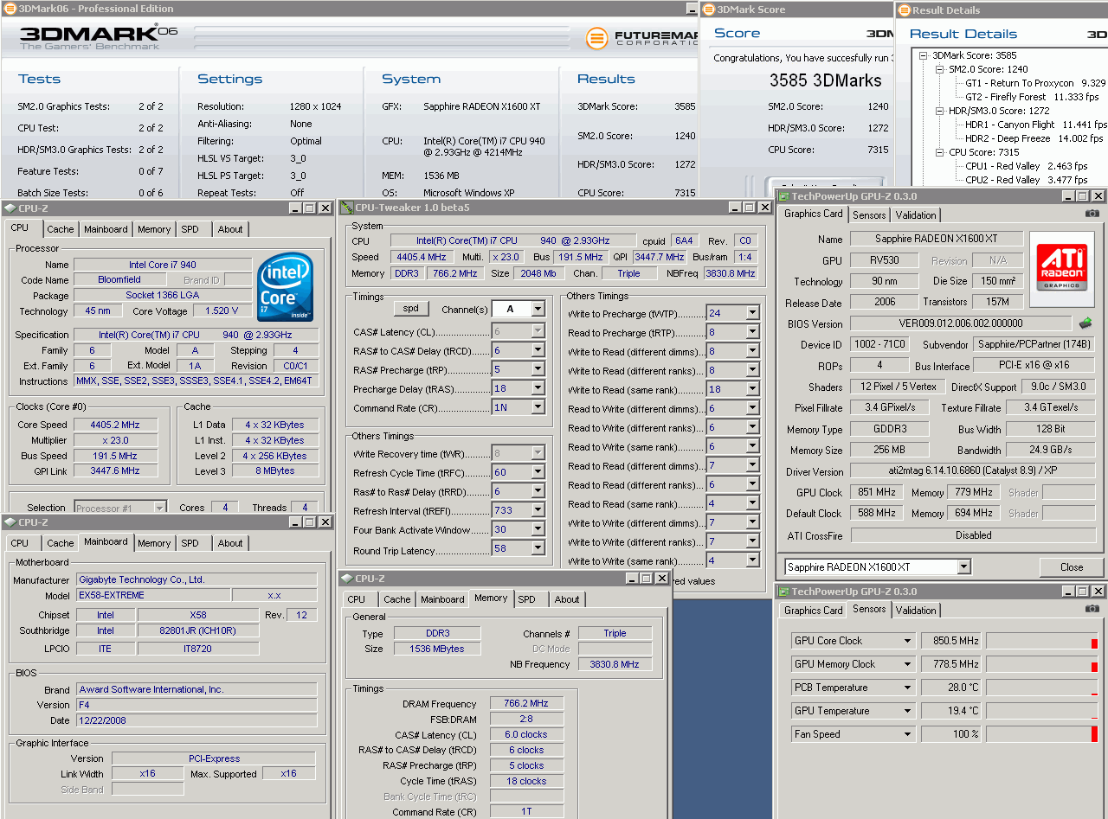1108x819 pixels.
Task: Click the camera icon in GPU-Z Sensors window
Action: 1092,609
